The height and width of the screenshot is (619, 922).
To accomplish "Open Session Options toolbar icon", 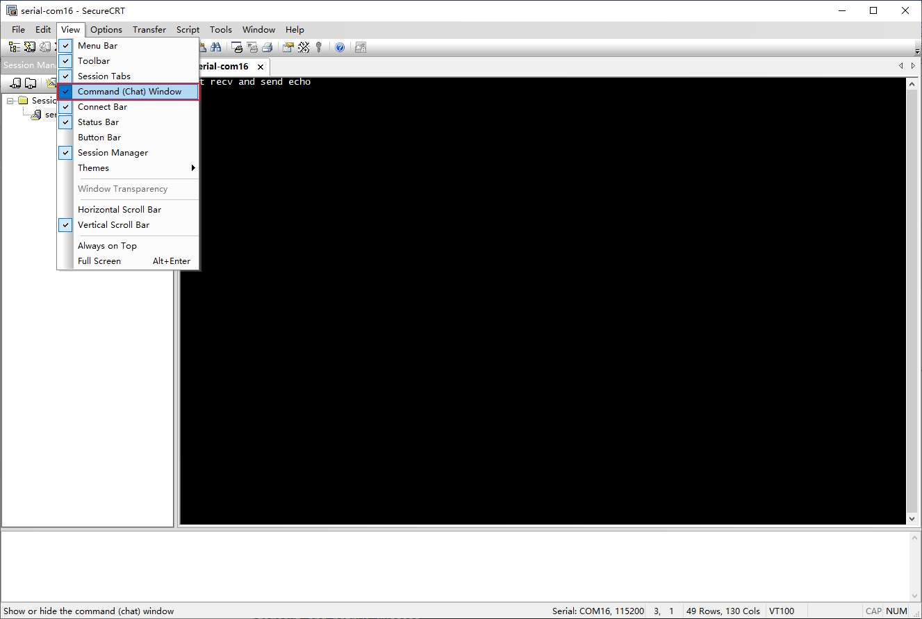I will (x=288, y=47).
